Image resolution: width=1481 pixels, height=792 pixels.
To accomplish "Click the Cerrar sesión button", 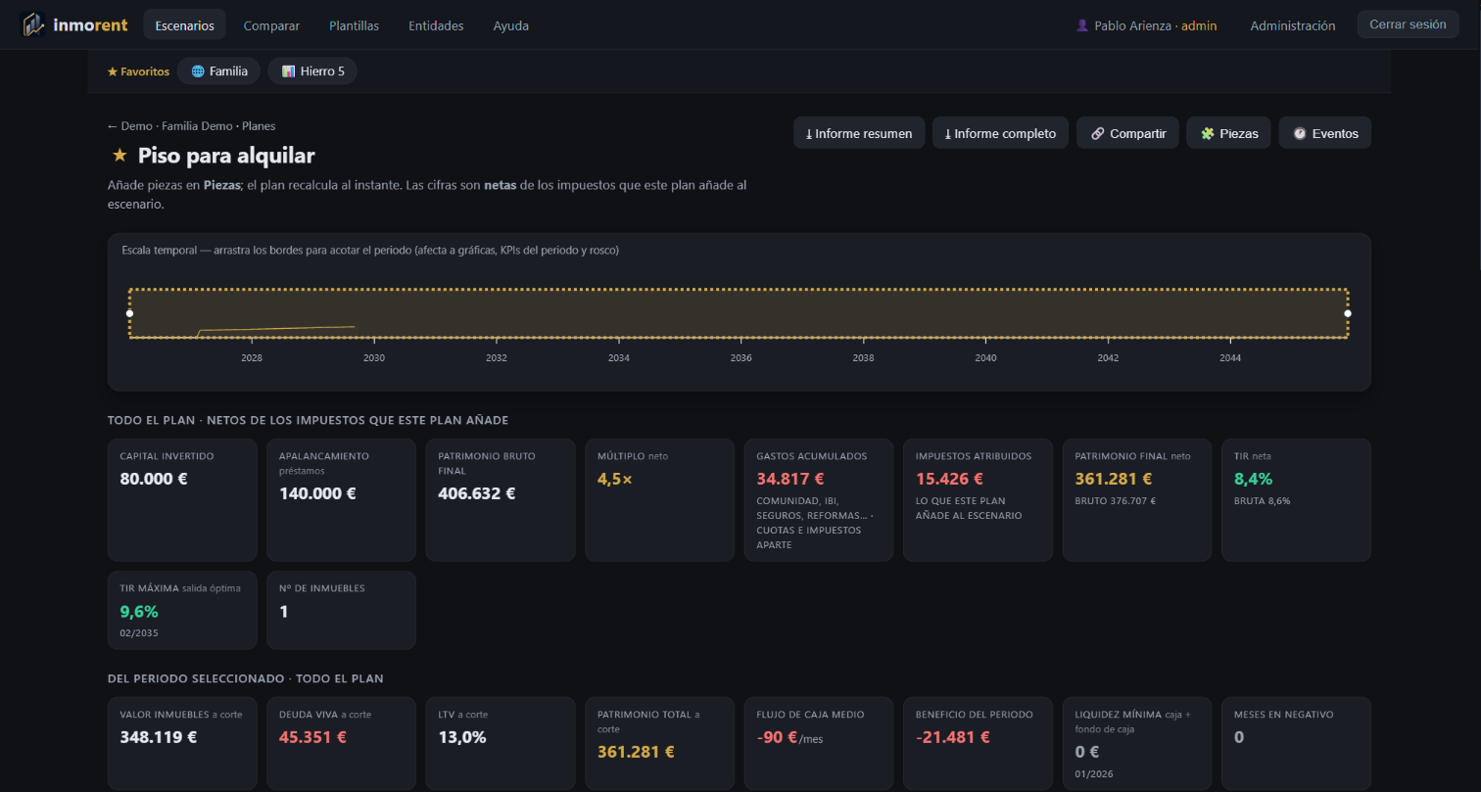I will 1408,24.
